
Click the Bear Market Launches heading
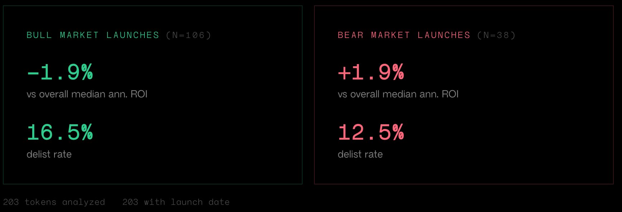coord(404,35)
